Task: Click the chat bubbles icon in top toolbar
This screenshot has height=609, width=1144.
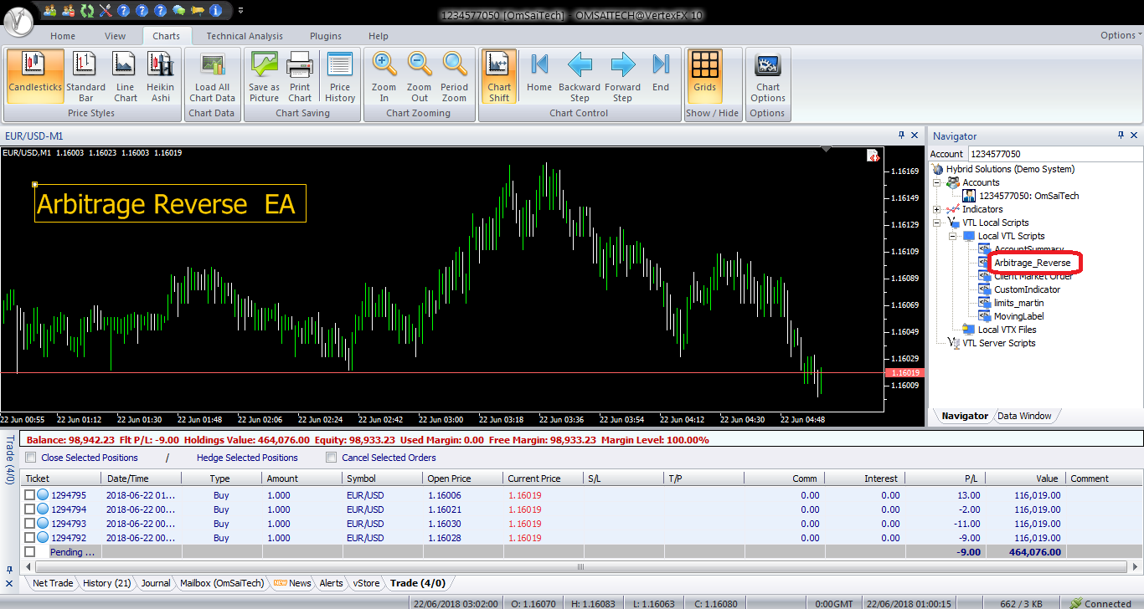Action: pyautogui.click(x=178, y=10)
